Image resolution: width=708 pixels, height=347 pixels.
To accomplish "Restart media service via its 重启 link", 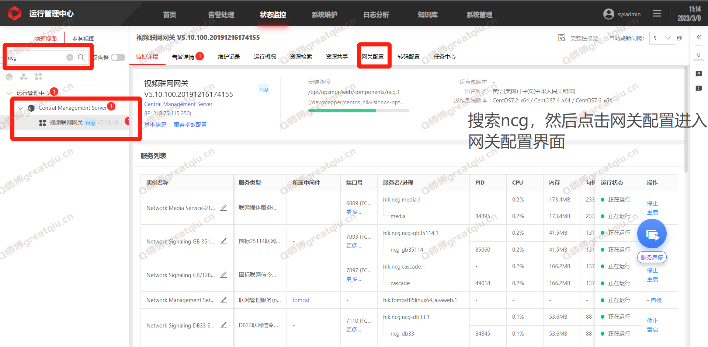I will coord(652,212).
